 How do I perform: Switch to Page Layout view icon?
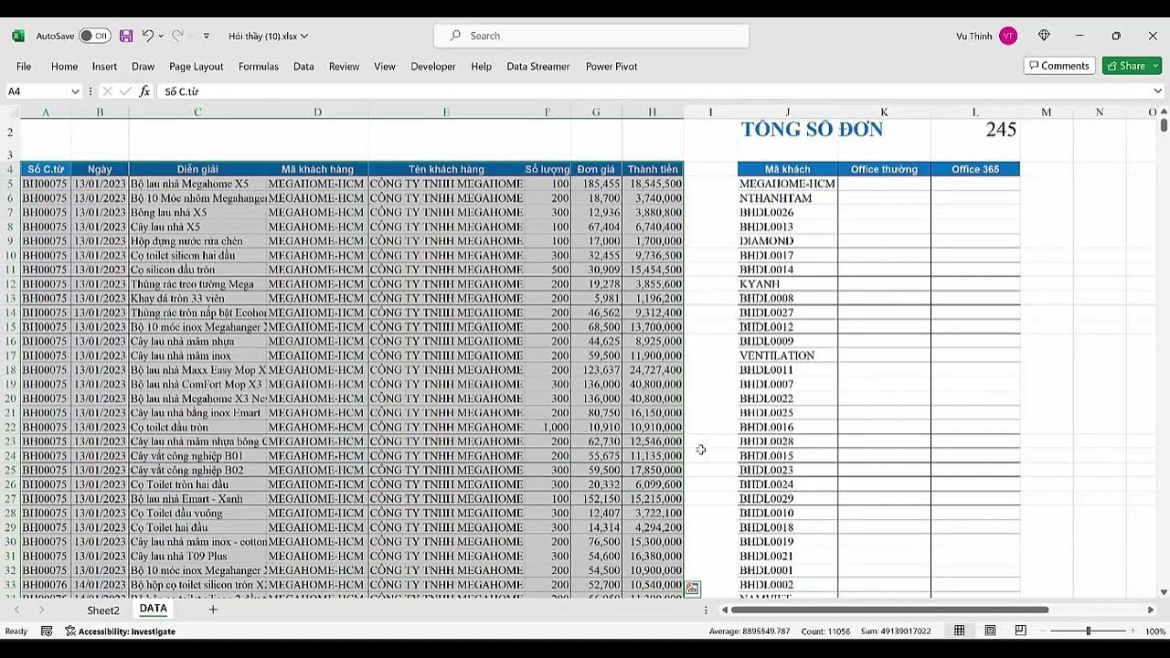tap(990, 631)
